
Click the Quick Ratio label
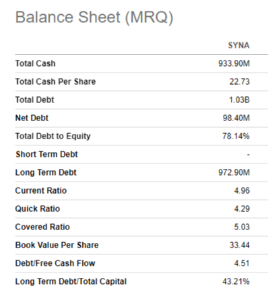[x=38, y=209]
